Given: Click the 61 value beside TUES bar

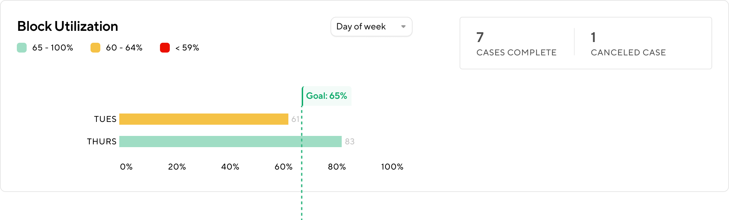Looking at the screenshot, I should [x=295, y=119].
